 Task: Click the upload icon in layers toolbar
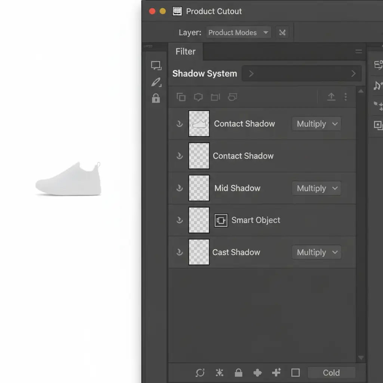pos(331,97)
